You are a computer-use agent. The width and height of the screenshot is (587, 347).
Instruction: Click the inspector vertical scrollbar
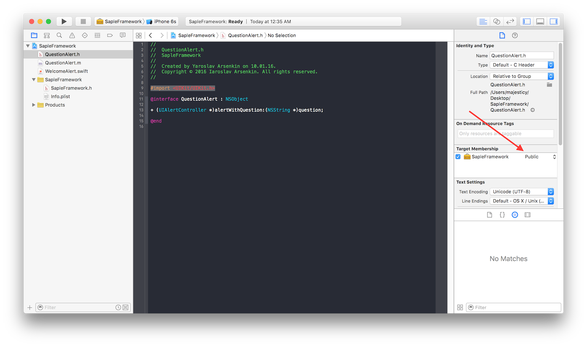tap(560, 93)
